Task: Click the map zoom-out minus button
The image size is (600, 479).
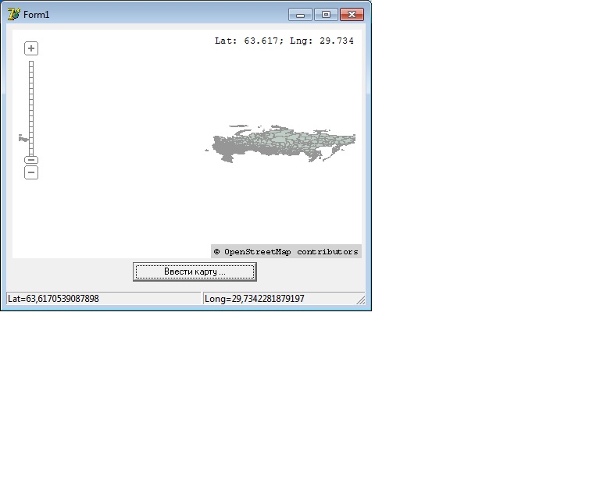Action: tap(31, 172)
